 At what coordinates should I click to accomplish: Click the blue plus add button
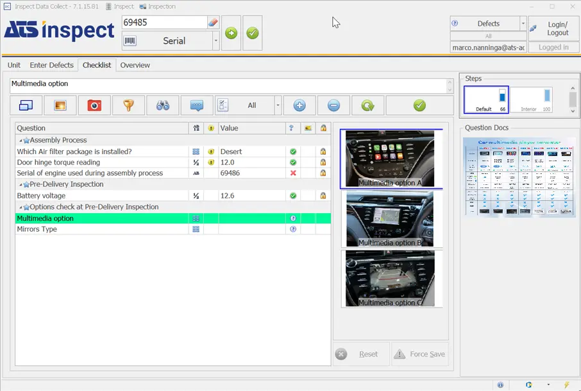[299, 105]
